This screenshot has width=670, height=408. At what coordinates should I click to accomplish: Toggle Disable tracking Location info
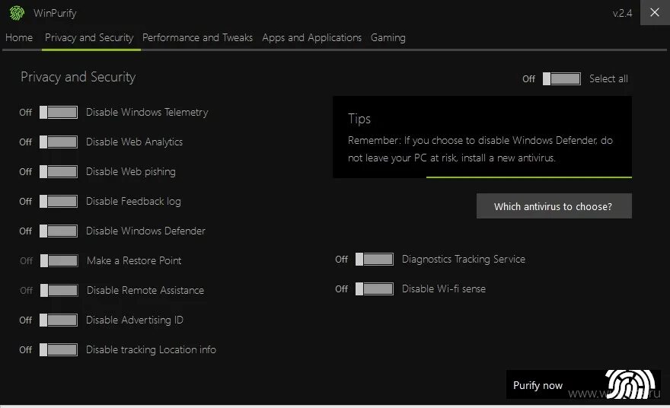59,349
